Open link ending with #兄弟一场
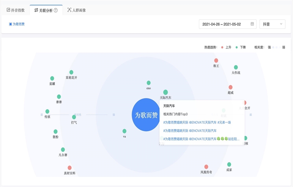This screenshot has height=187, width=293. tap(197, 123)
